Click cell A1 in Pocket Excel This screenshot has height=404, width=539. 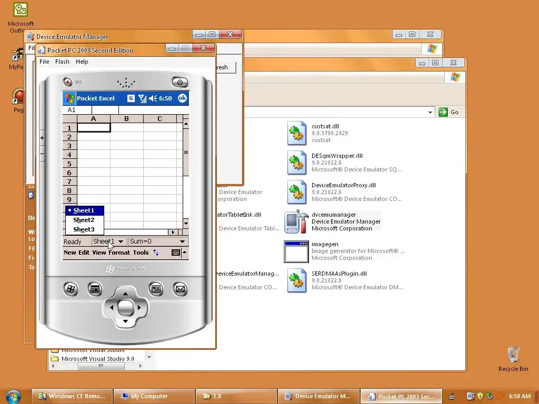[94, 128]
